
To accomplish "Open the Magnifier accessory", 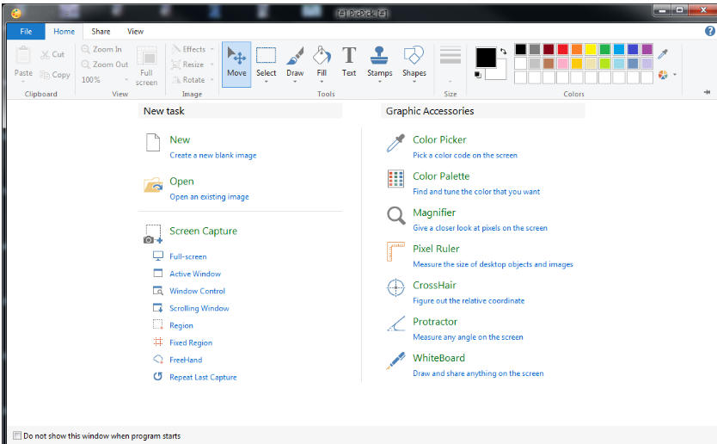I will pyautogui.click(x=433, y=213).
